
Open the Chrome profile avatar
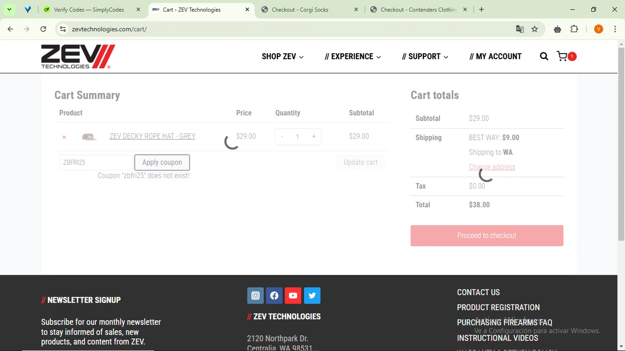click(x=599, y=29)
